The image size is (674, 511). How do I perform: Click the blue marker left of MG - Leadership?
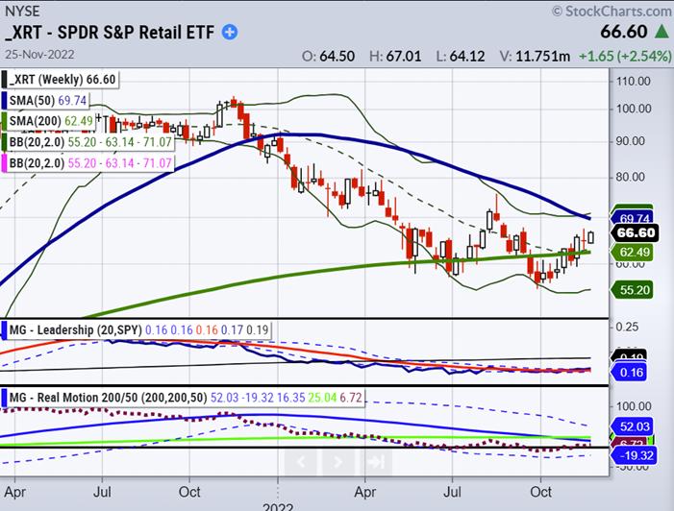(4, 330)
